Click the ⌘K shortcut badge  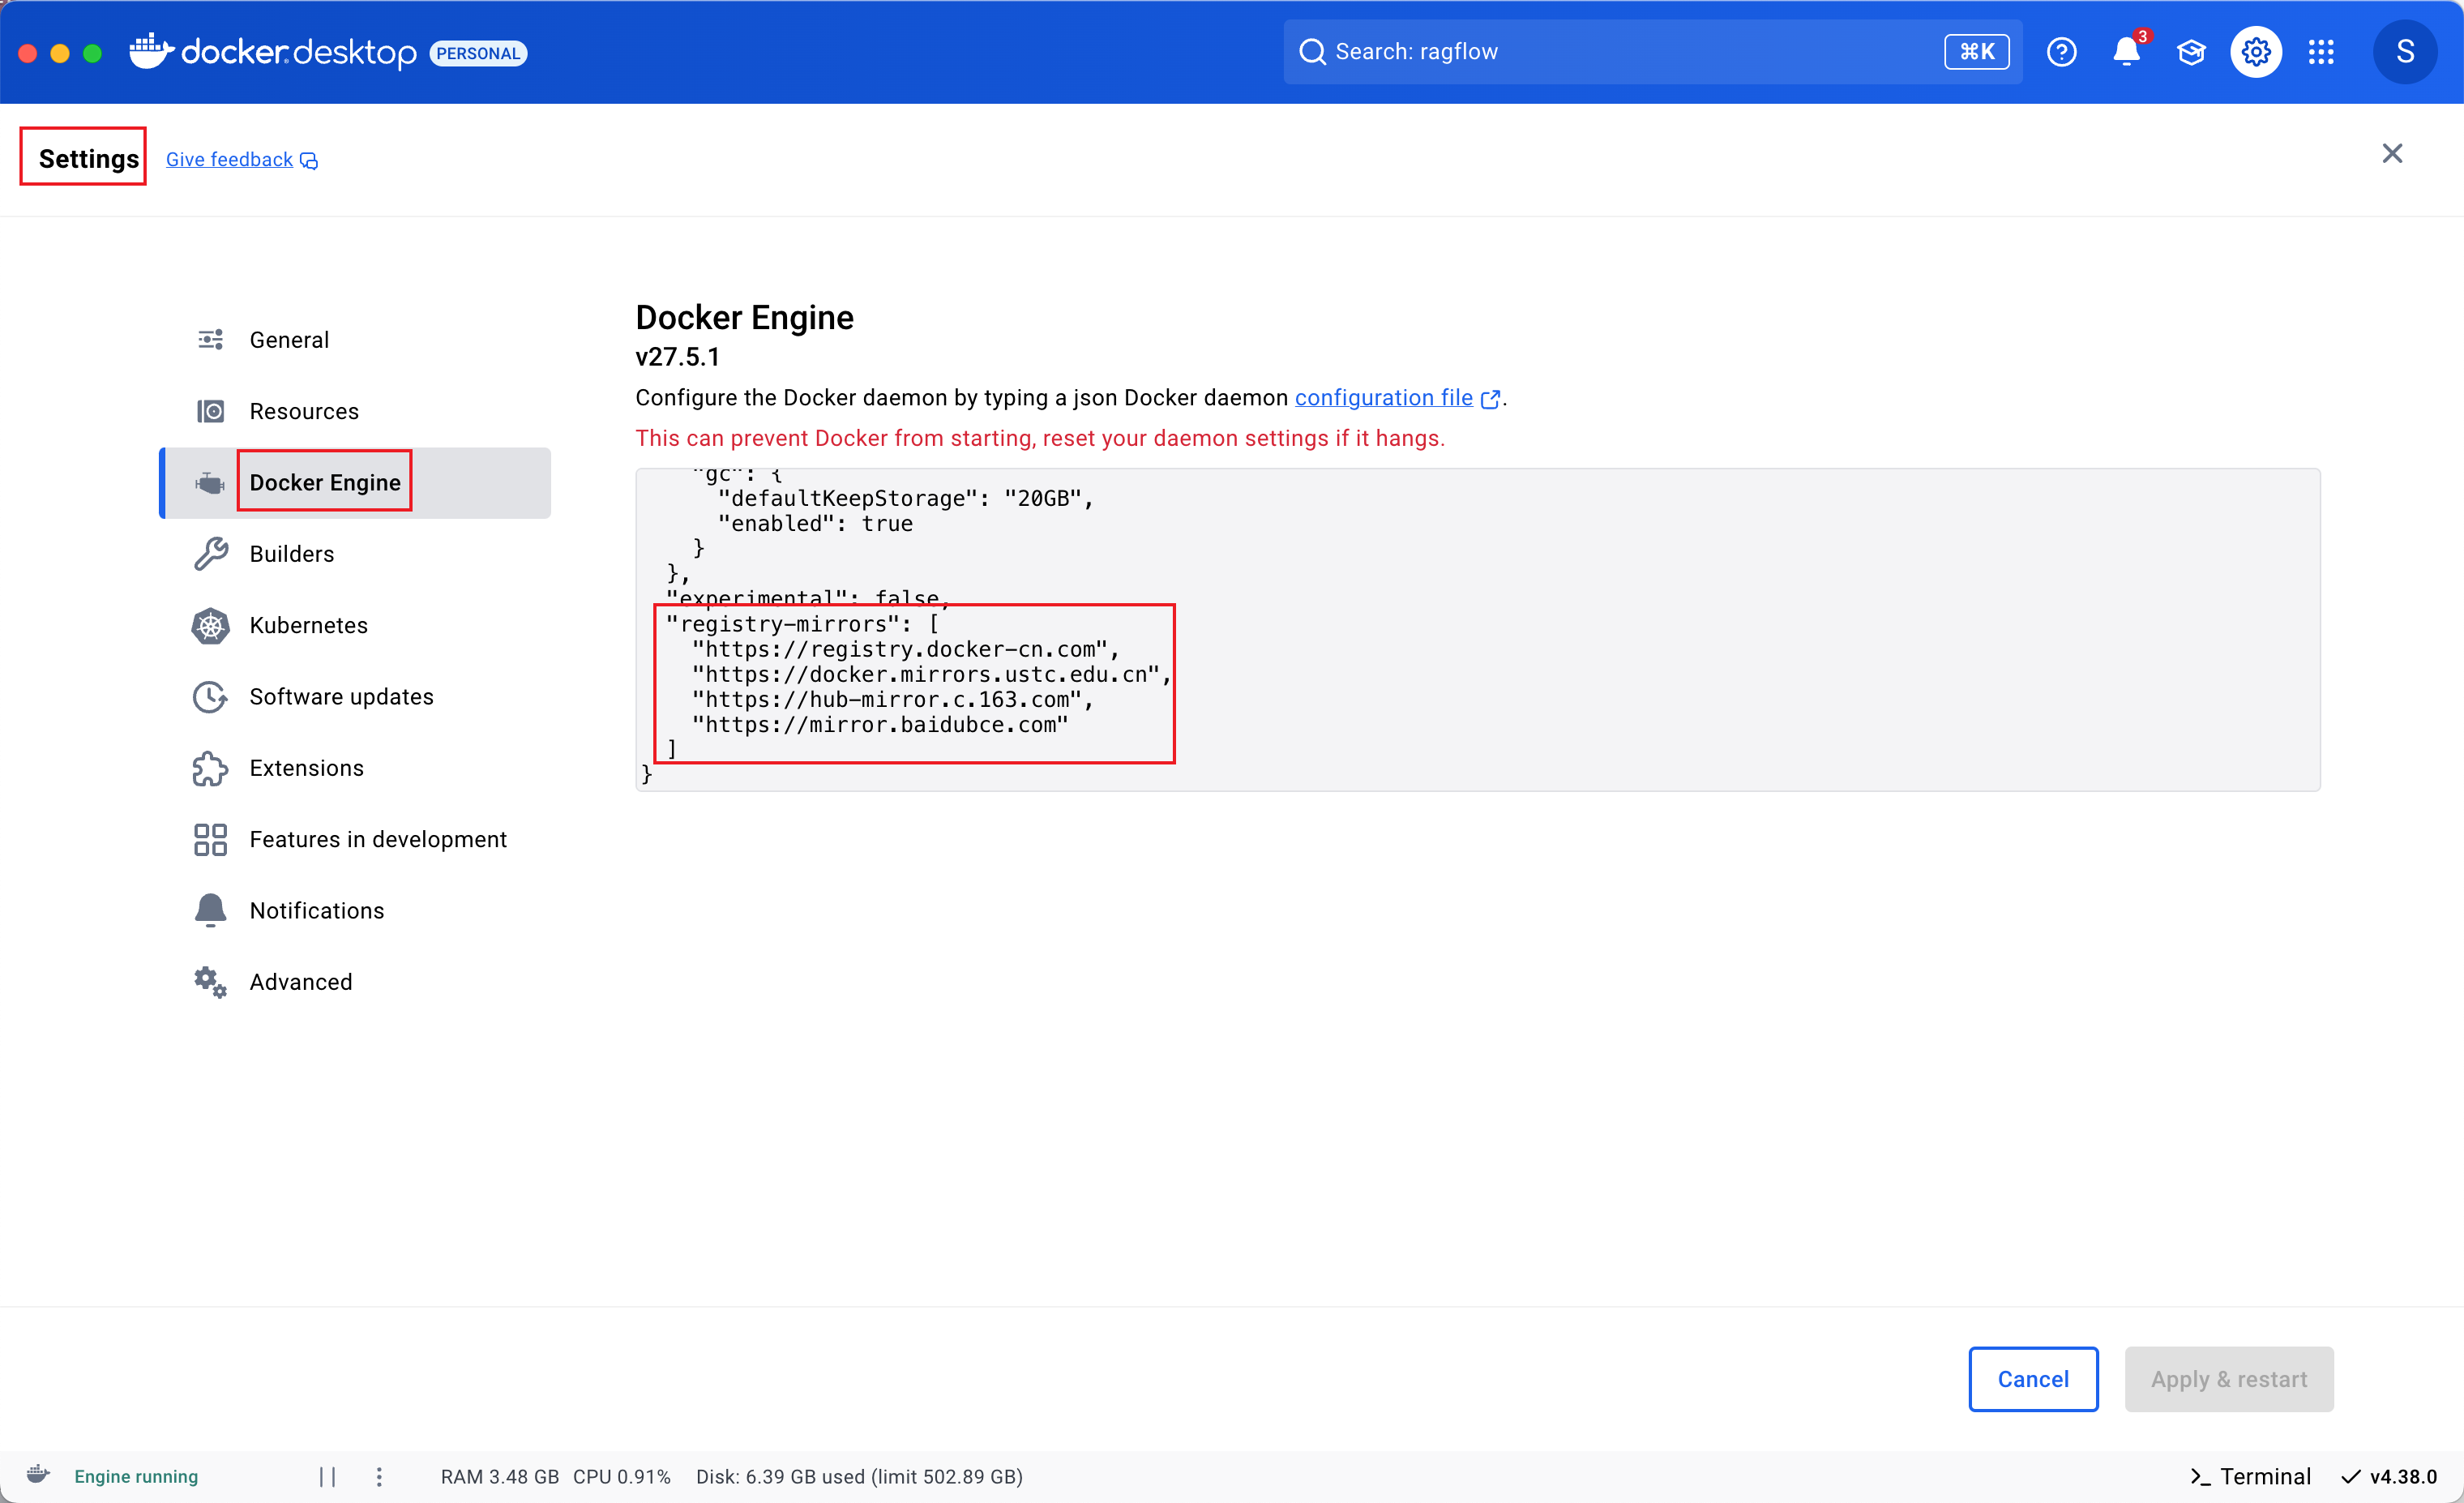[x=1976, y=52]
